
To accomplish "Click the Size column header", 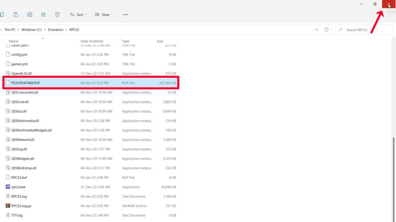I will (160, 41).
